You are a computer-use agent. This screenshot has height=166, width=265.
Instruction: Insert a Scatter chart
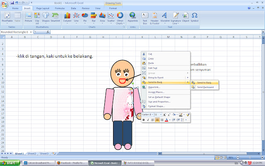[111, 18]
